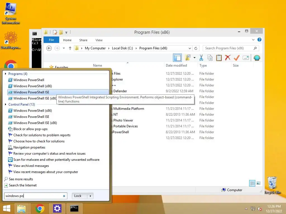The image size is (286, 214).
Task: Click the Windows Start button
Action: (7, 208)
